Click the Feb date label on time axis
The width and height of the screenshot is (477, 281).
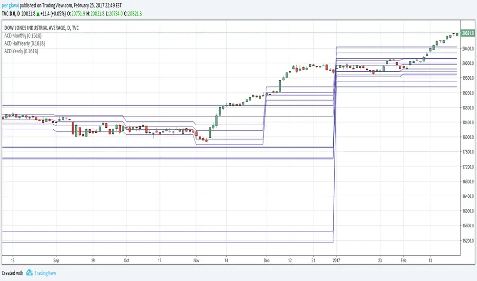pyautogui.click(x=403, y=261)
